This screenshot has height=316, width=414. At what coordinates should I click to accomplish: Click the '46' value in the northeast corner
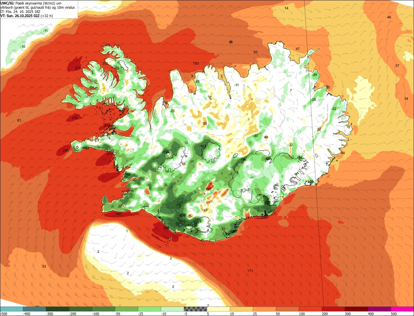pos(389,17)
